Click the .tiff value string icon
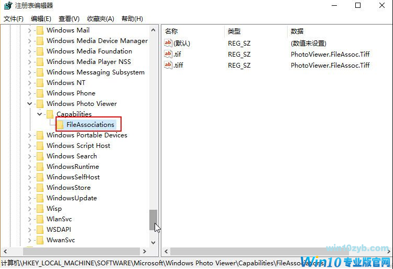 coord(168,65)
